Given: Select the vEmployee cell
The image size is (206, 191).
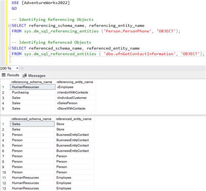Looking at the screenshot, I should [x=76, y=87].
